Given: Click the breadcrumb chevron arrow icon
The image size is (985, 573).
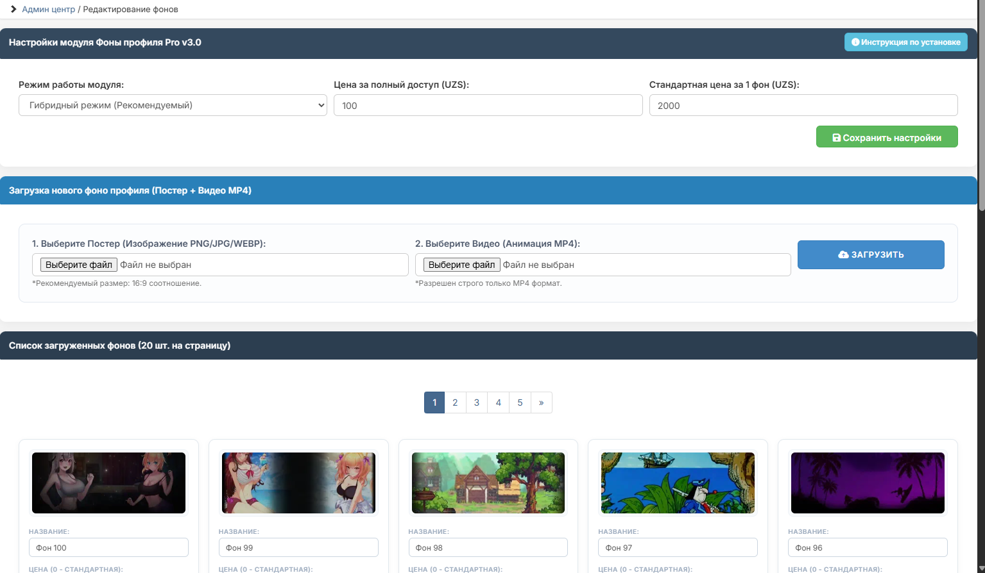Looking at the screenshot, I should [13, 9].
